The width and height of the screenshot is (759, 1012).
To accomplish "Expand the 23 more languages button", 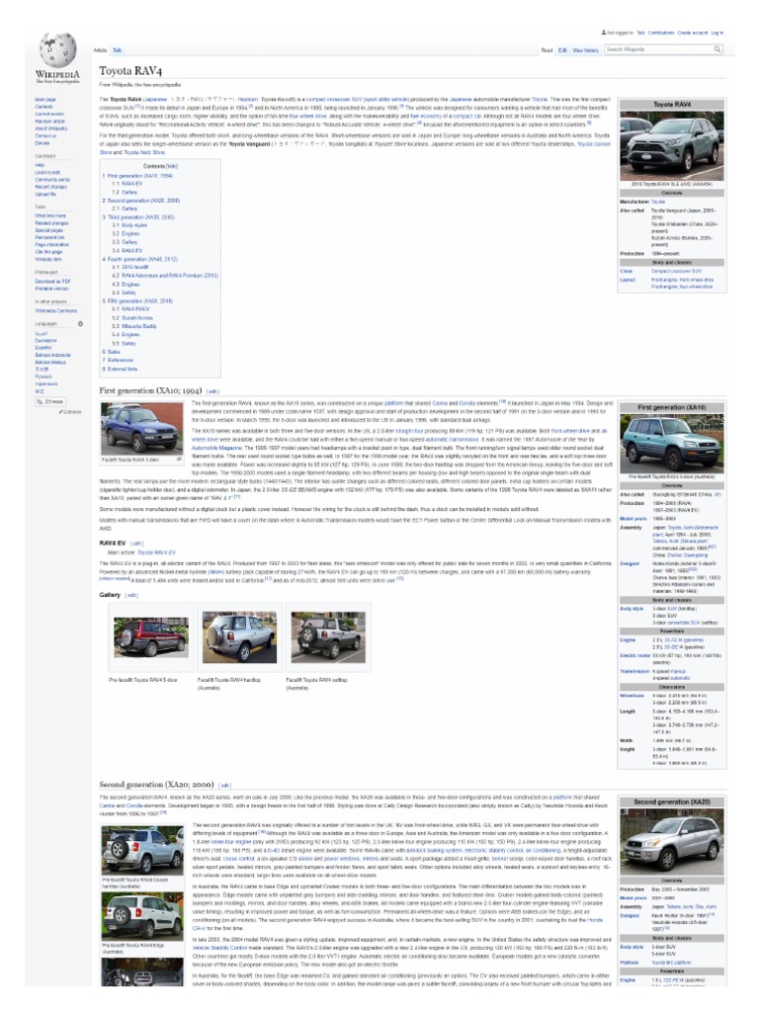I will (x=49, y=401).
